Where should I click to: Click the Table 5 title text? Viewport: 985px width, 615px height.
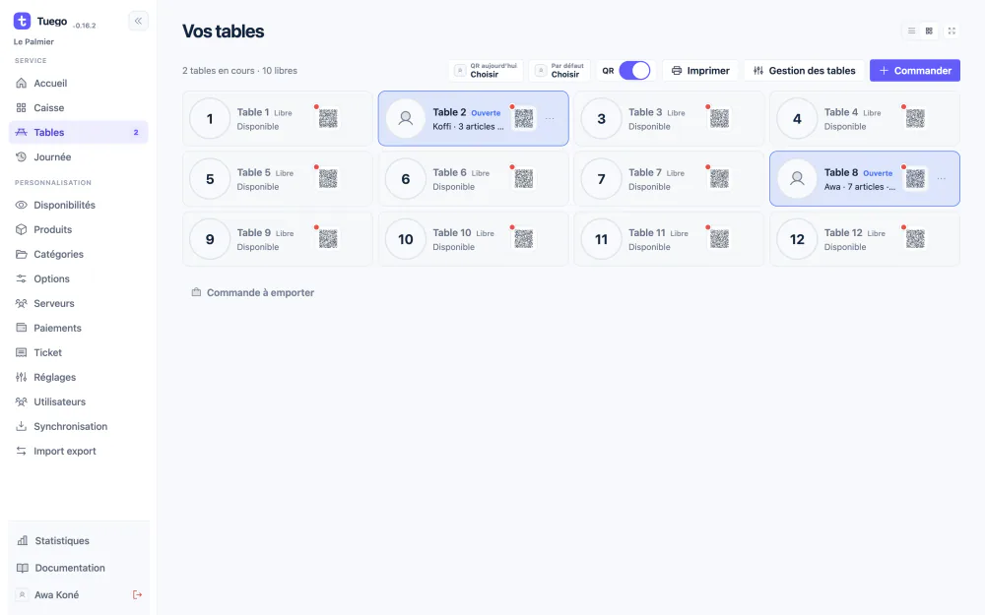point(254,172)
